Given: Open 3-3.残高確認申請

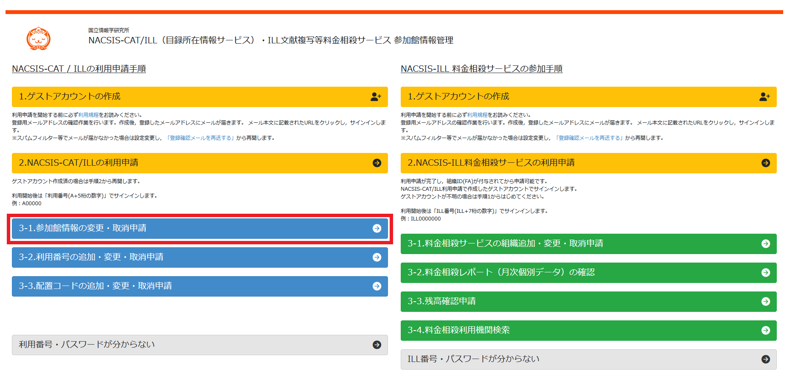Looking at the screenshot, I should [589, 302].
